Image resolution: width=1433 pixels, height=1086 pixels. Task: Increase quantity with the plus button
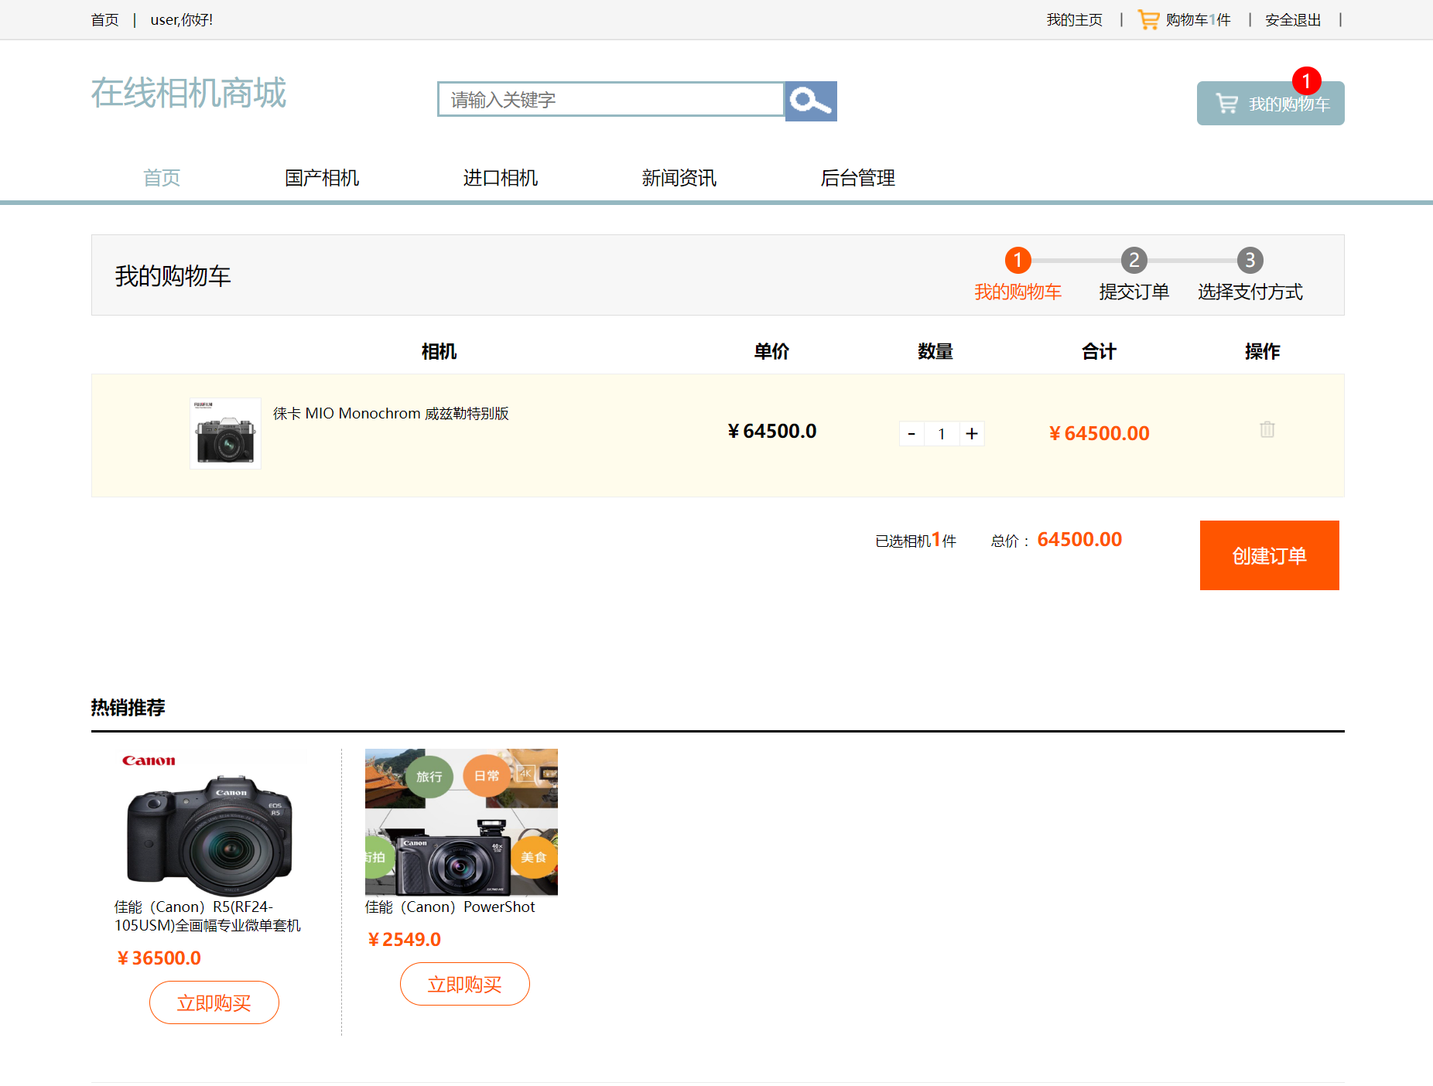point(972,433)
